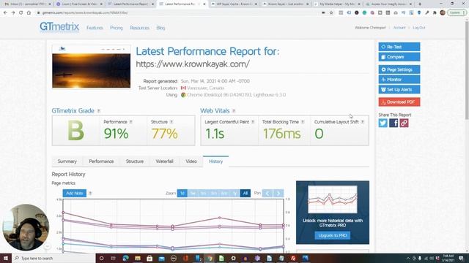
Task: Click the browser Back arrow
Action: point(5,13)
